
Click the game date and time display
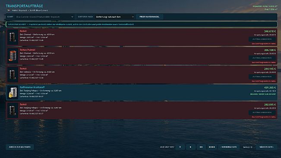click(x=167, y=147)
